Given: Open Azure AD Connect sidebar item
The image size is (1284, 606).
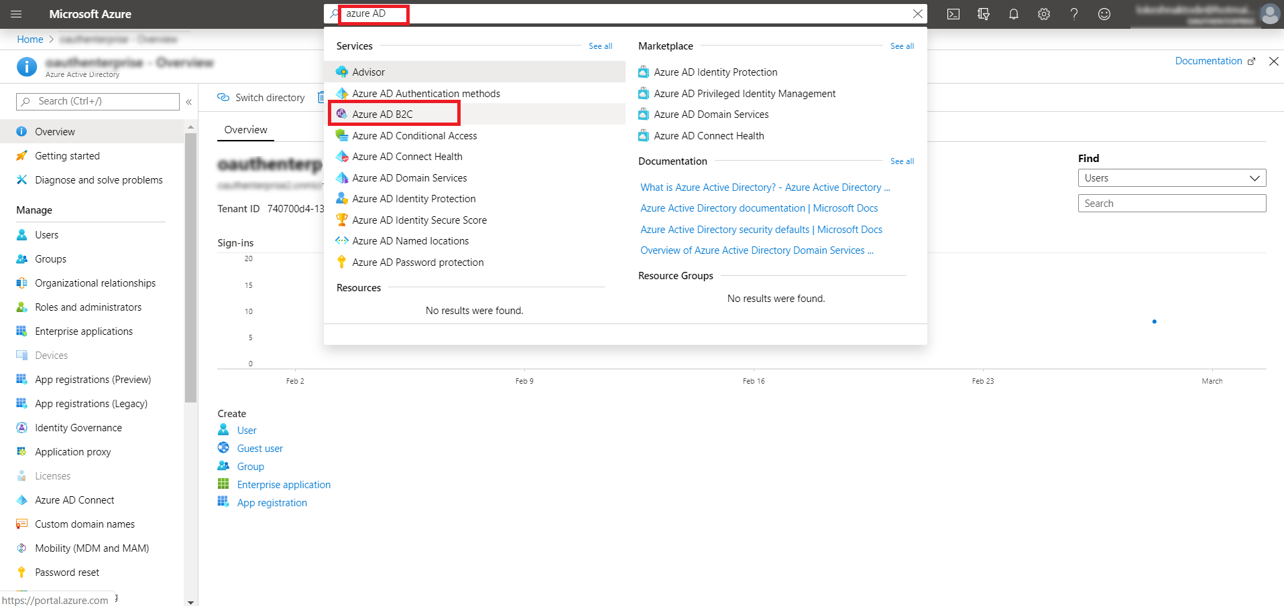Looking at the screenshot, I should [x=92, y=500].
